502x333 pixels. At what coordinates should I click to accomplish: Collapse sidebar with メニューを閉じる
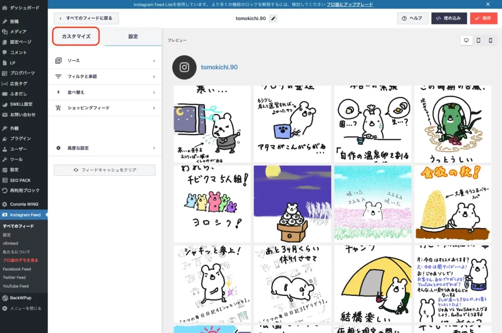click(24, 309)
